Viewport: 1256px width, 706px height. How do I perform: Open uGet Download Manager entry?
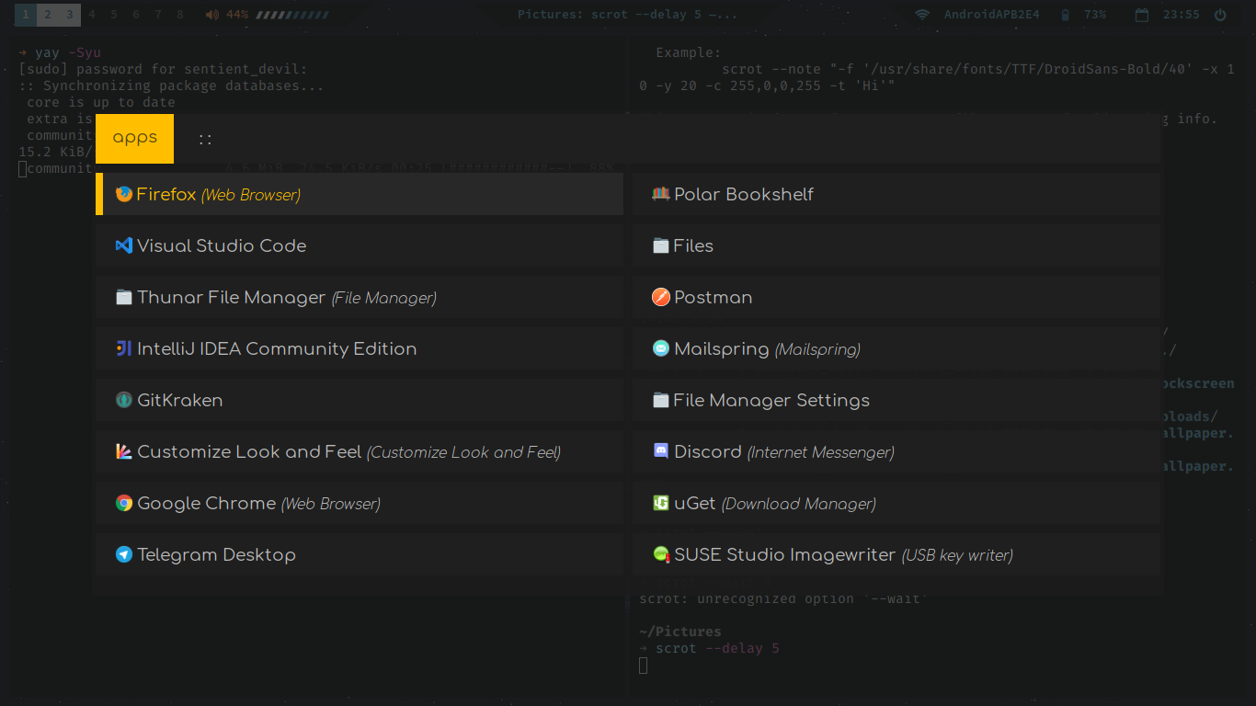point(896,503)
